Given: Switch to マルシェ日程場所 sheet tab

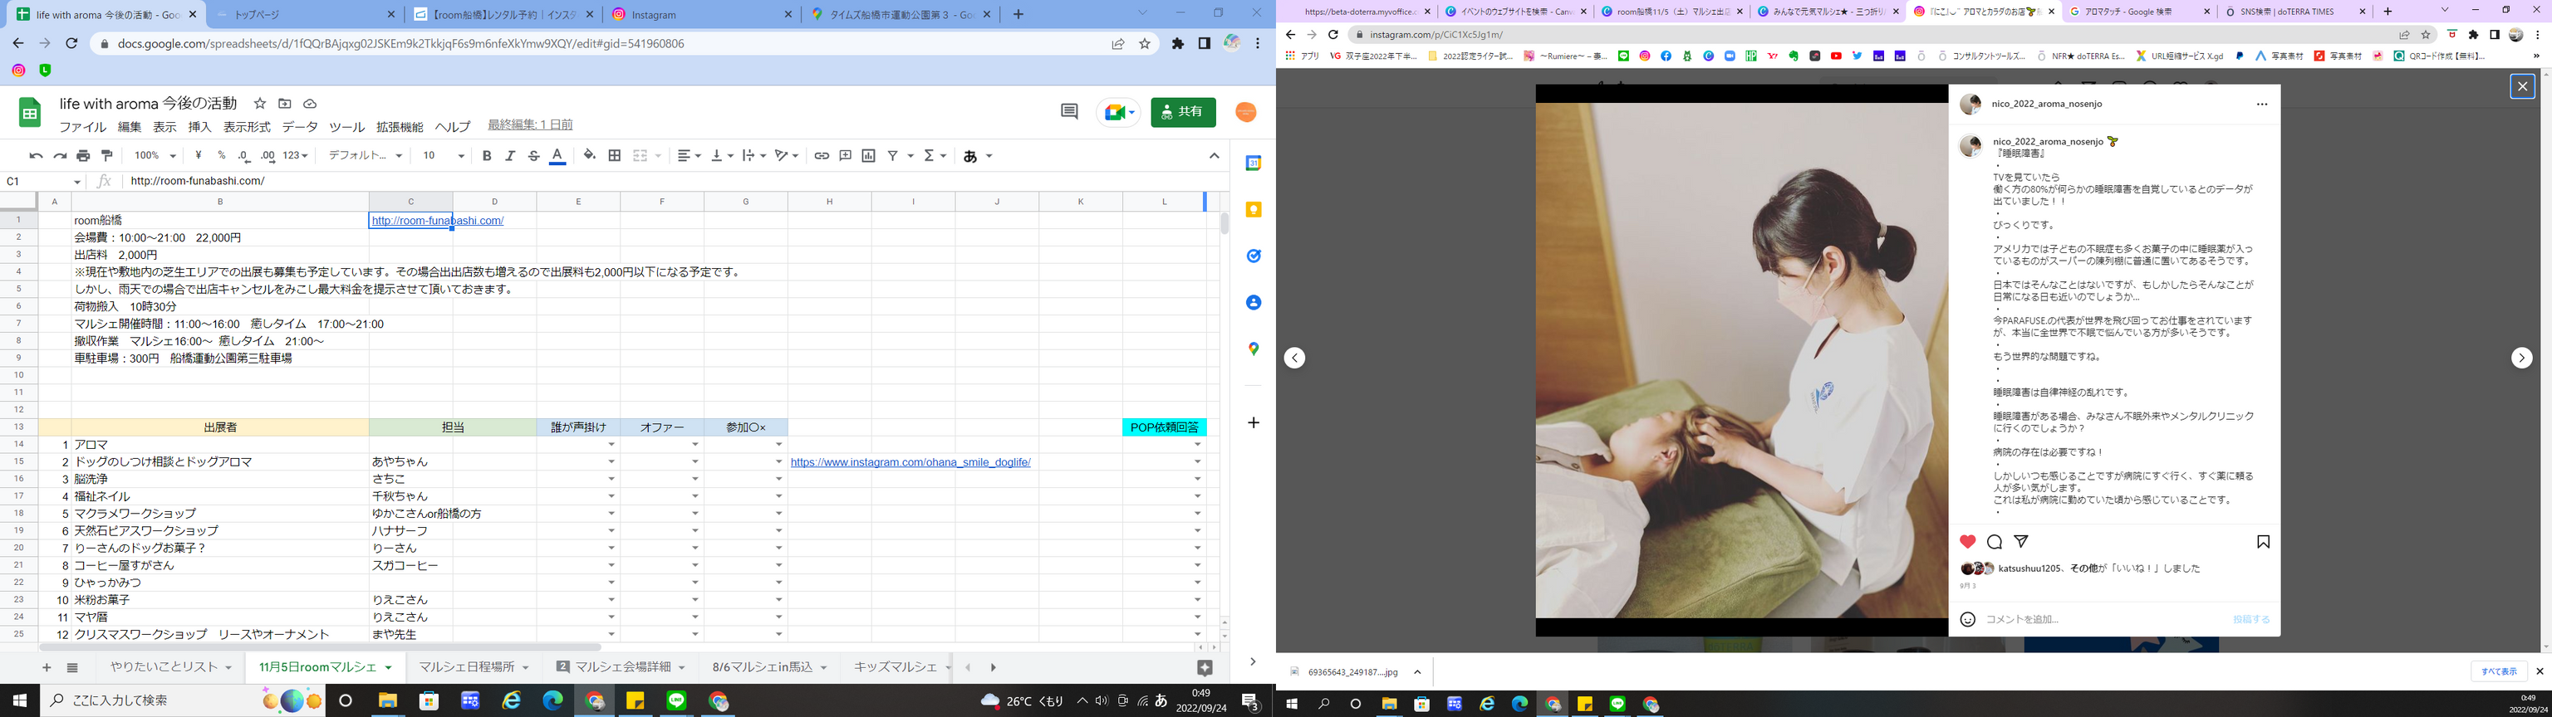Looking at the screenshot, I should click(x=473, y=667).
